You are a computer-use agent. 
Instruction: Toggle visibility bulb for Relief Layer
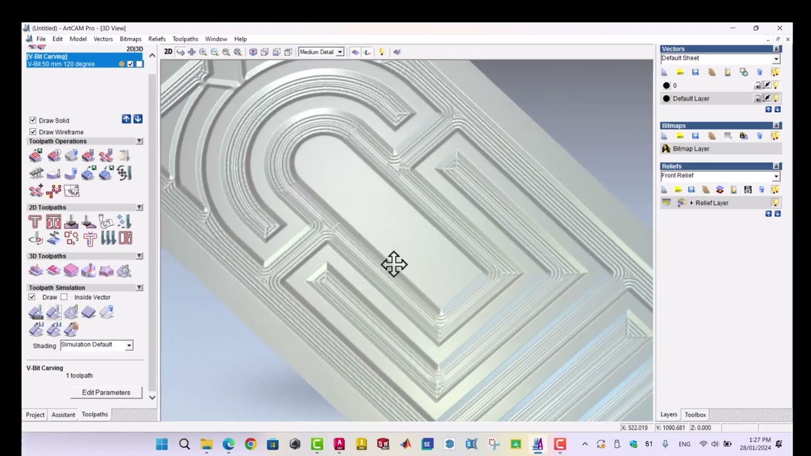click(775, 203)
